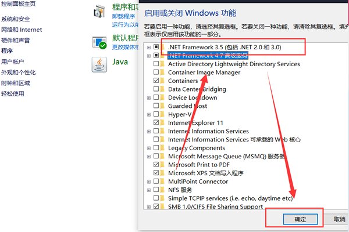Select the Device Lockdown row label

193,97
